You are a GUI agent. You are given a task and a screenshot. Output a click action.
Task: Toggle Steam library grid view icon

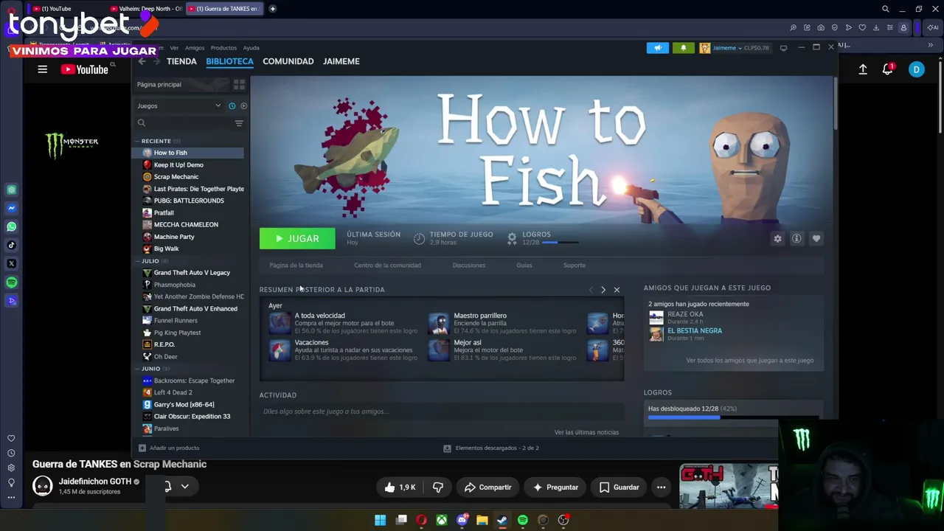pyautogui.click(x=239, y=84)
